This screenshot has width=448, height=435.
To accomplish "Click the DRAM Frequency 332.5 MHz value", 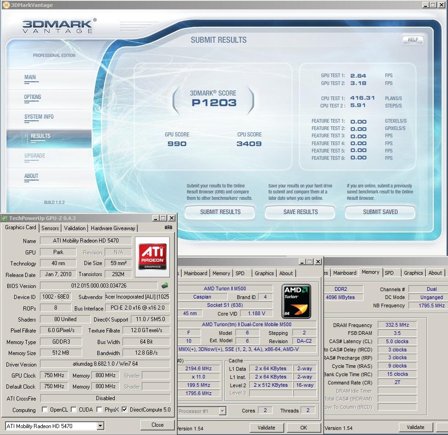I will (397, 325).
